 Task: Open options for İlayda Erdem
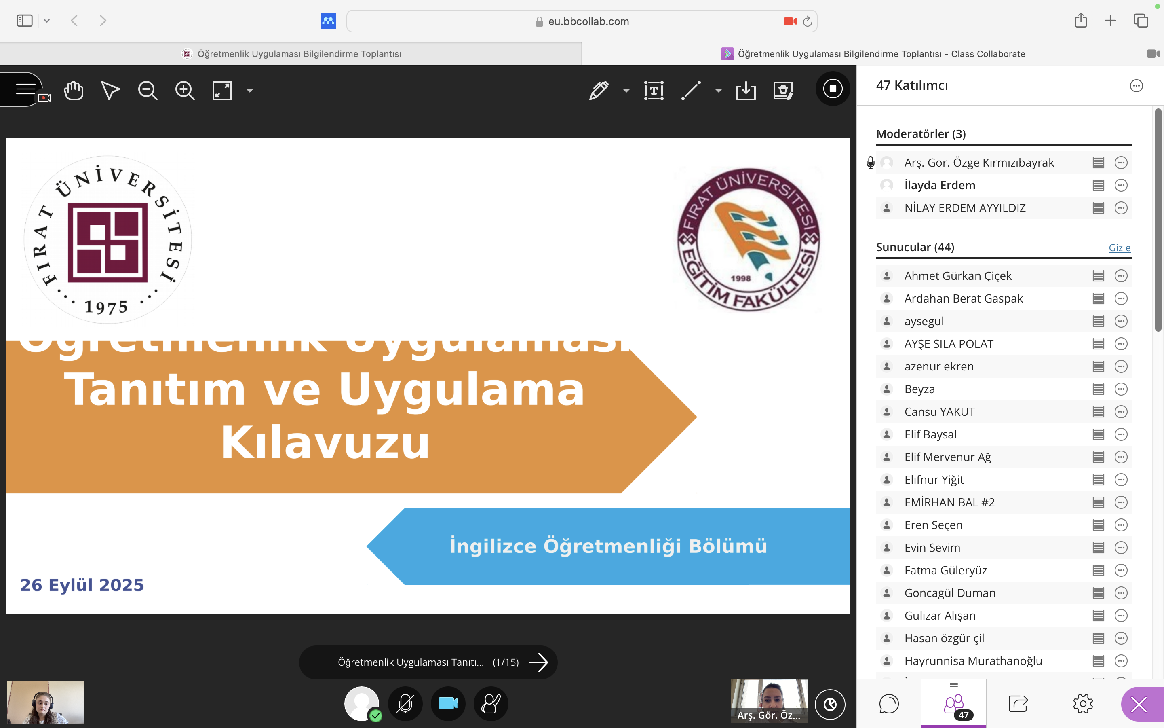(x=1121, y=185)
